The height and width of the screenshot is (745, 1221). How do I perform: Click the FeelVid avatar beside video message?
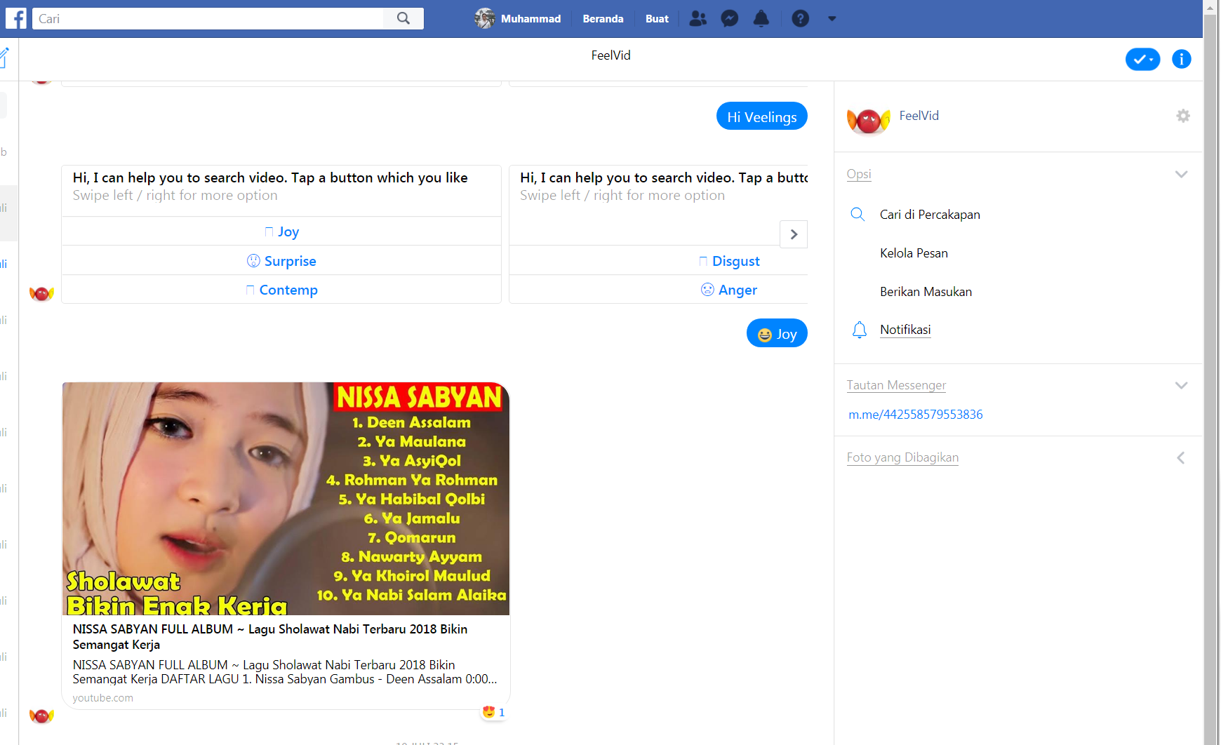(41, 716)
